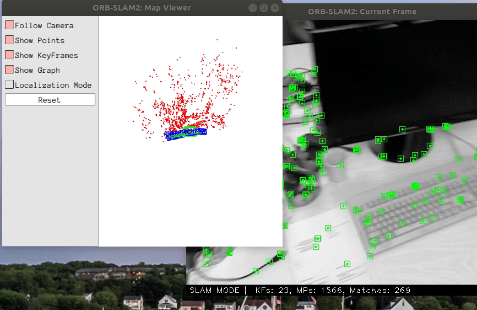Click the Matches: 269 status value
Image resolution: width=477 pixels, height=310 pixels.
click(380, 290)
